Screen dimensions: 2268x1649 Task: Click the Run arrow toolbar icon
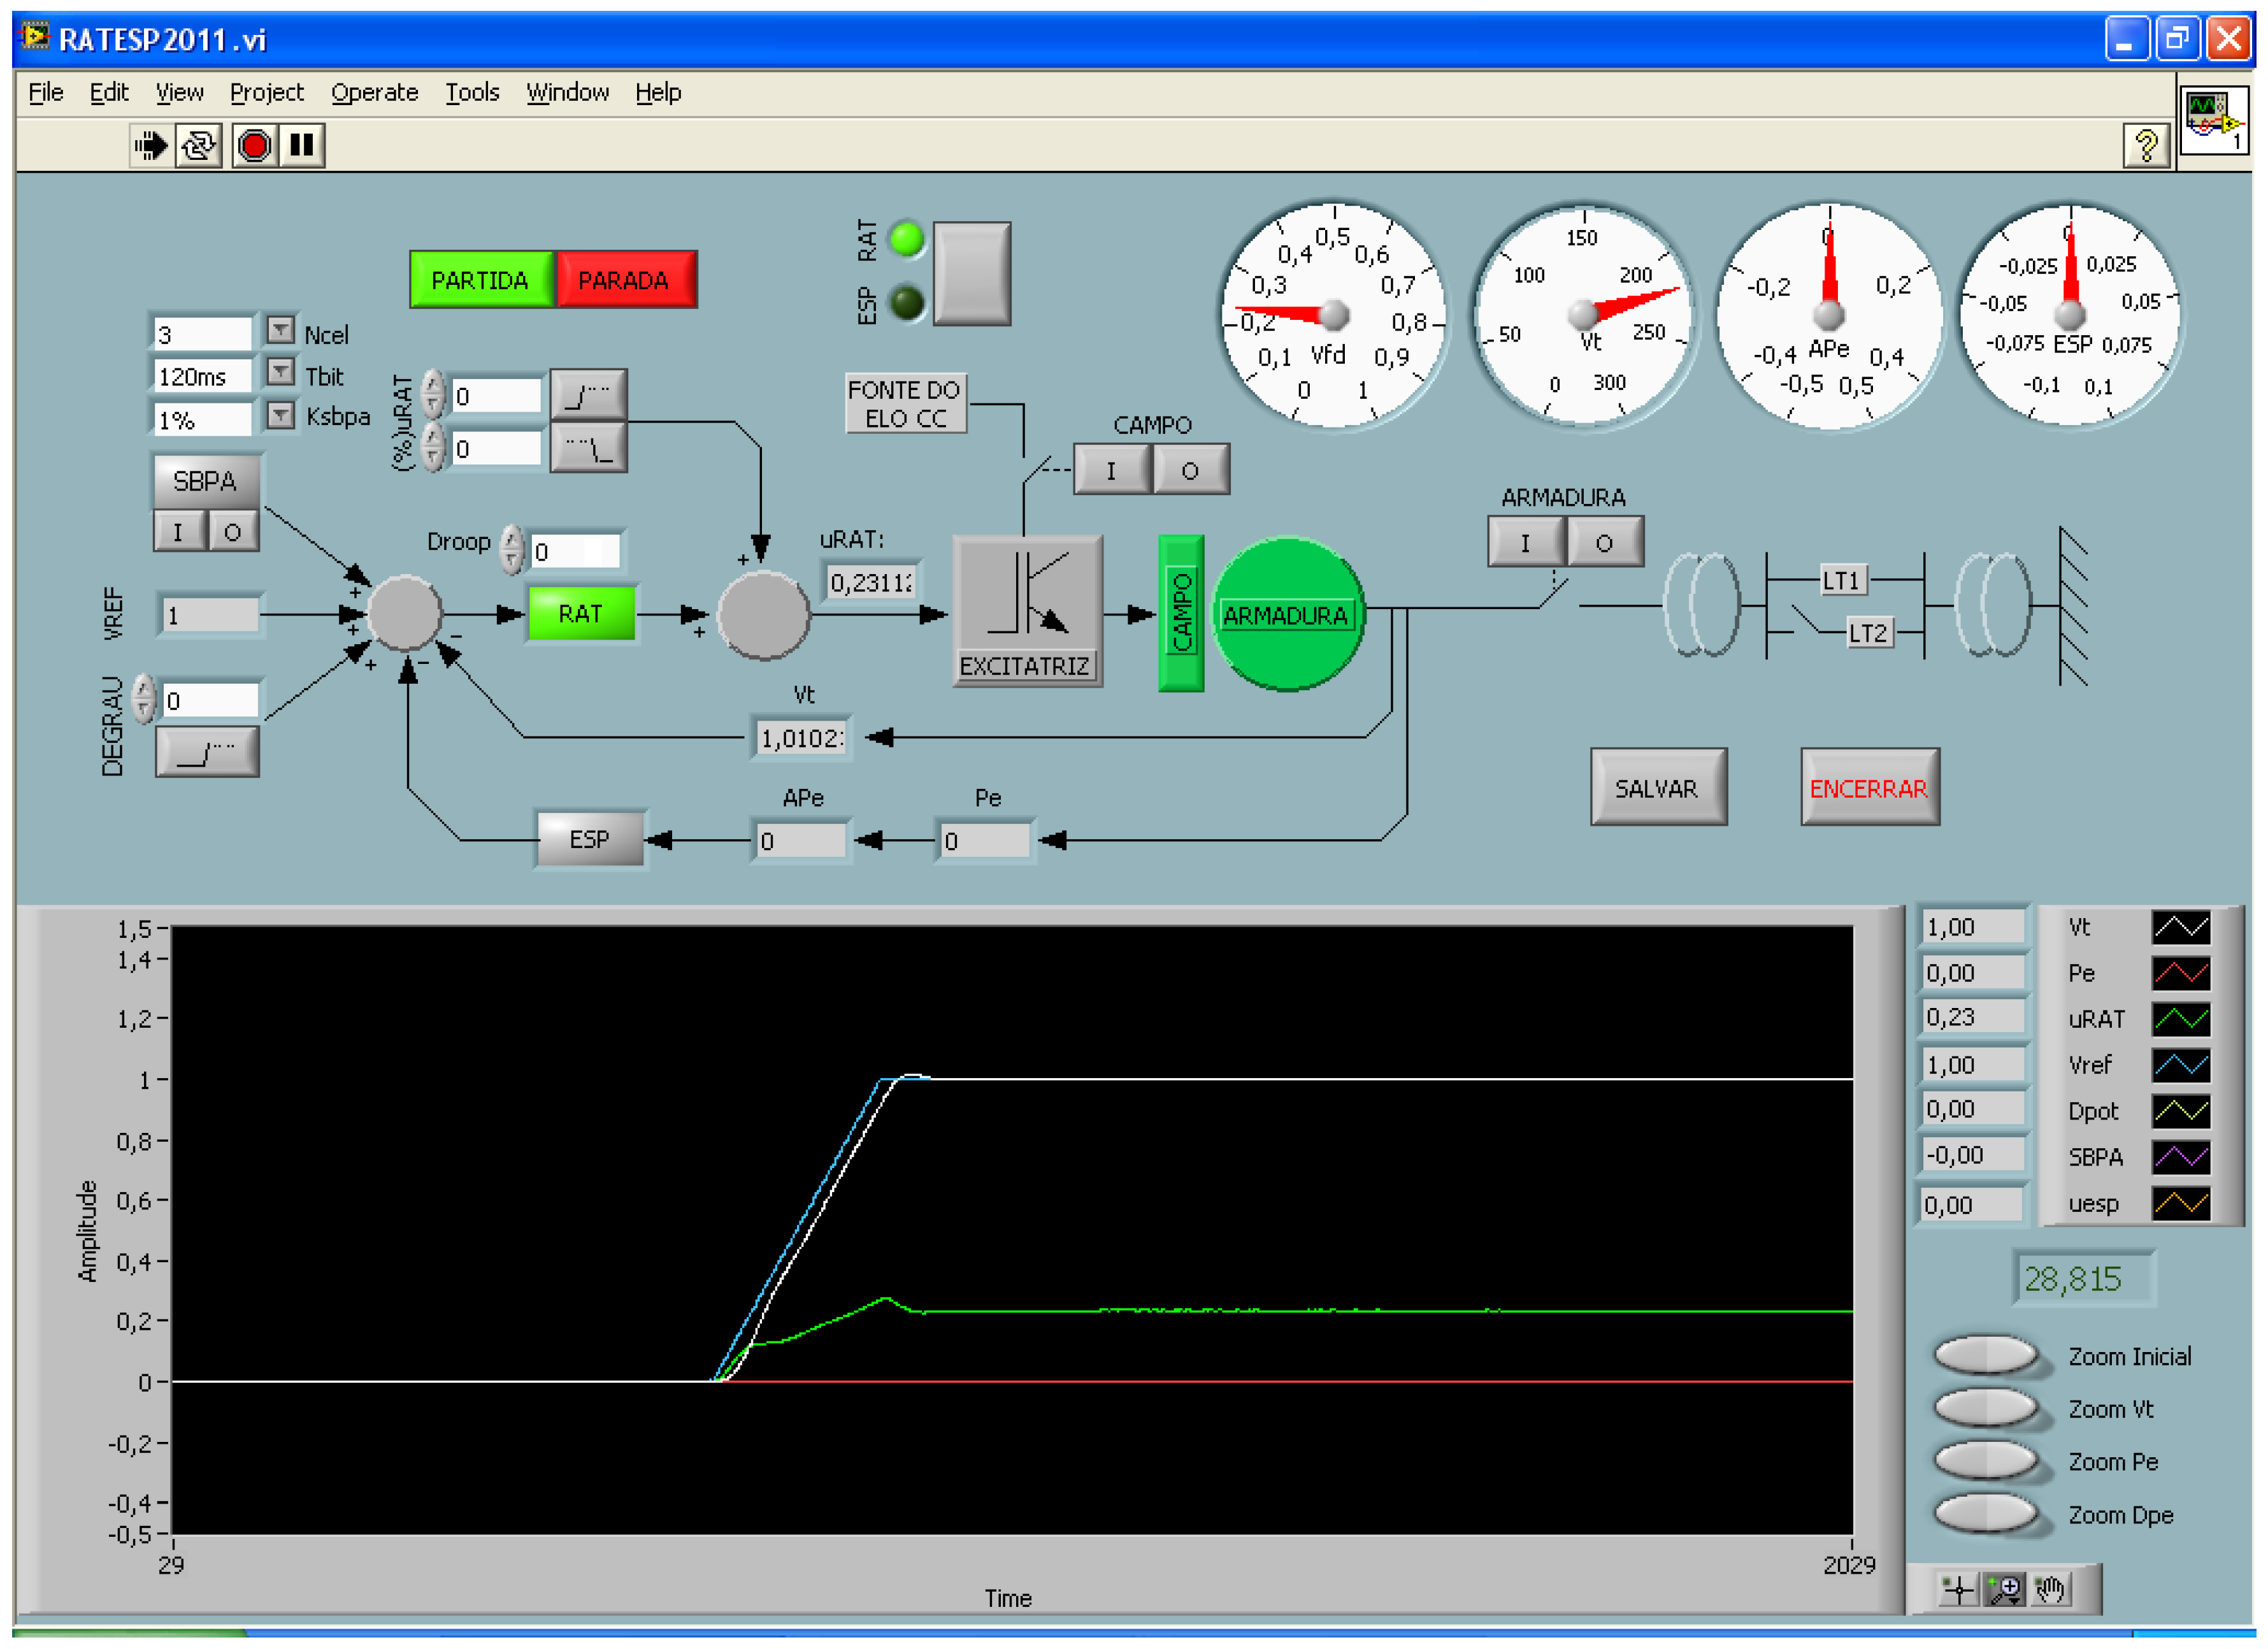coord(150,146)
